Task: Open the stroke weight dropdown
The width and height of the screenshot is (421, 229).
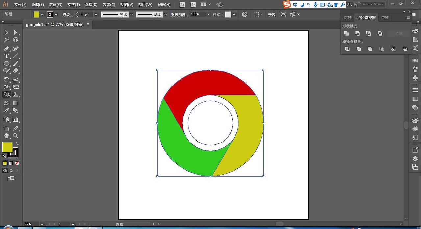Action: coord(96,14)
